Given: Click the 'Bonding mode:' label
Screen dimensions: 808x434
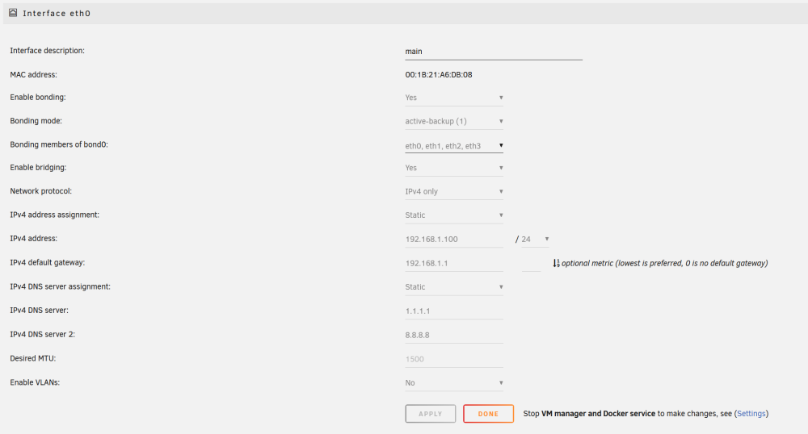Looking at the screenshot, I should [x=36, y=121].
